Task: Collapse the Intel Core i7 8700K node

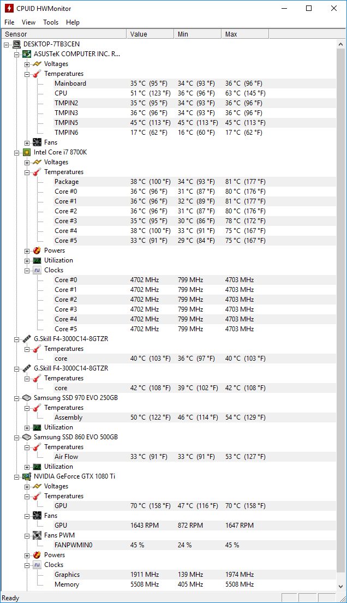Action: click(17, 153)
